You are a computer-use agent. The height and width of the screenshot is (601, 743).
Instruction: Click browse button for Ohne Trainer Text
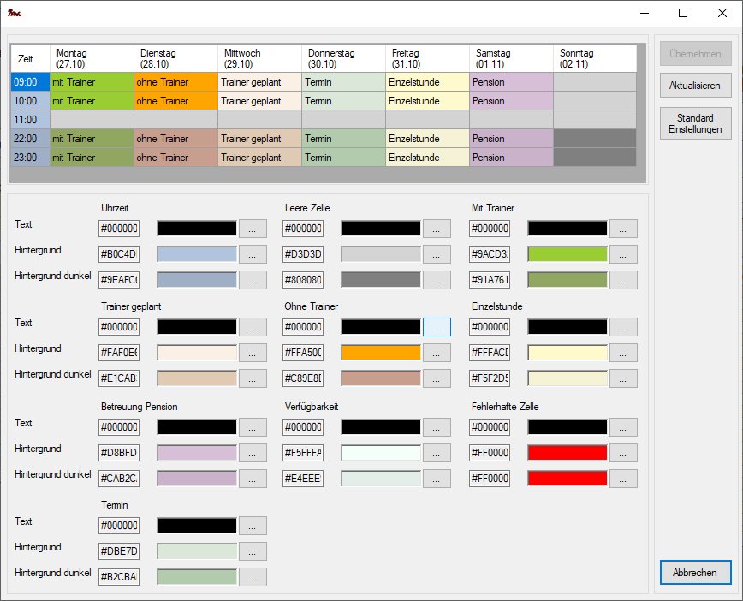click(x=437, y=327)
